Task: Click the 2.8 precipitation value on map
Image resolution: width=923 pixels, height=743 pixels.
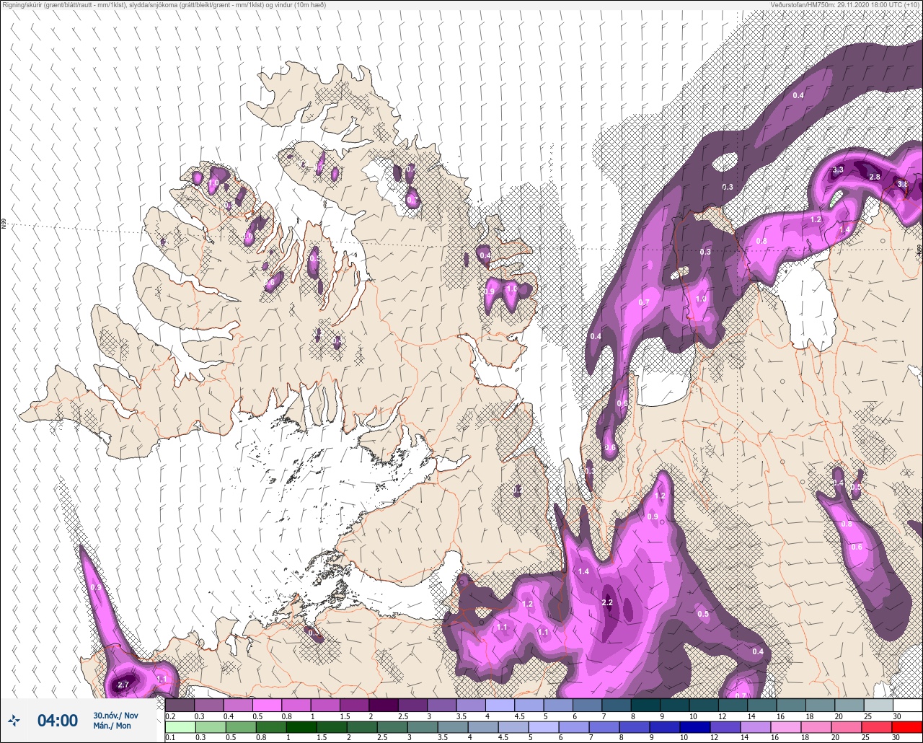Action: click(875, 177)
